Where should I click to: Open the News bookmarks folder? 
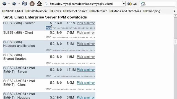point(55,11)
